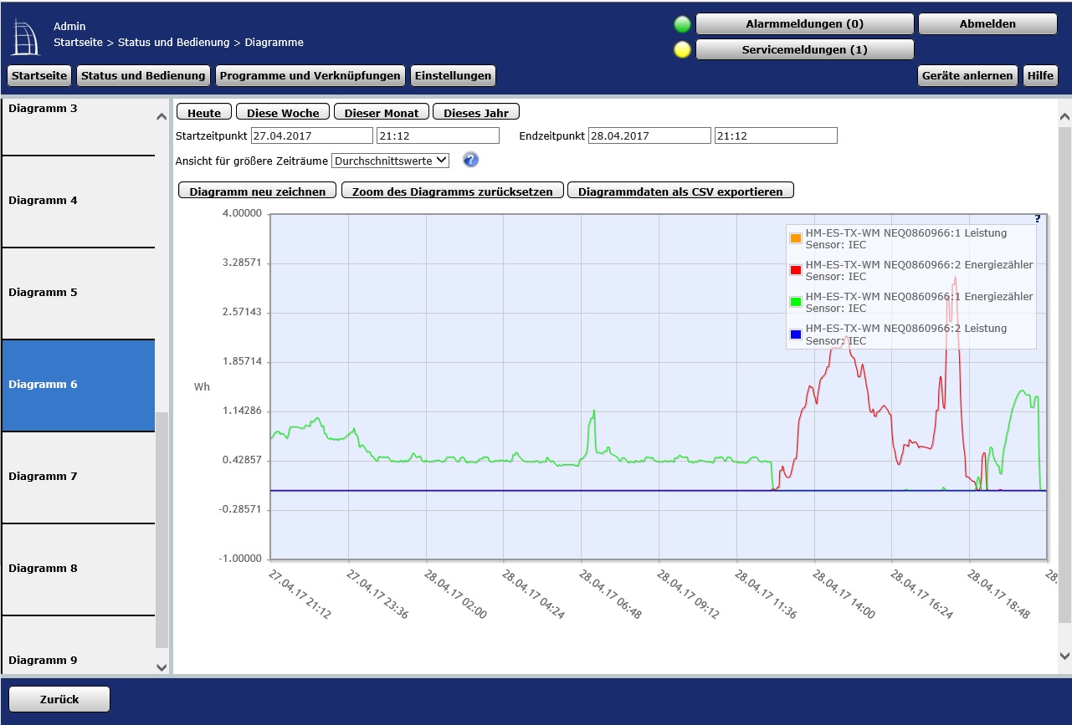Select Diagramm 7 in the sidebar
The width and height of the screenshot is (1072, 725).
coord(78,477)
